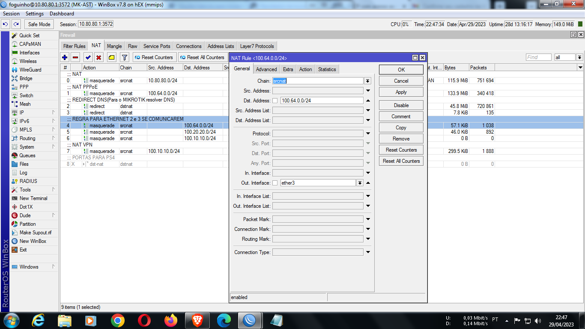
Task: Expand the Src. Address List field
Action: pos(368,111)
